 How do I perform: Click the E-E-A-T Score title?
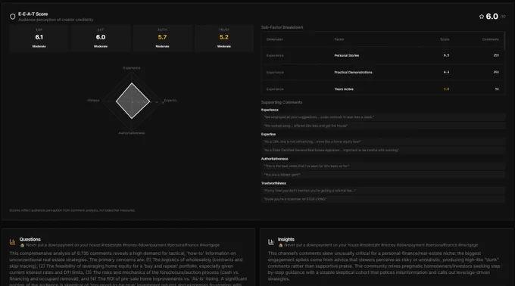pyautogui.click(x=33, y=14)
